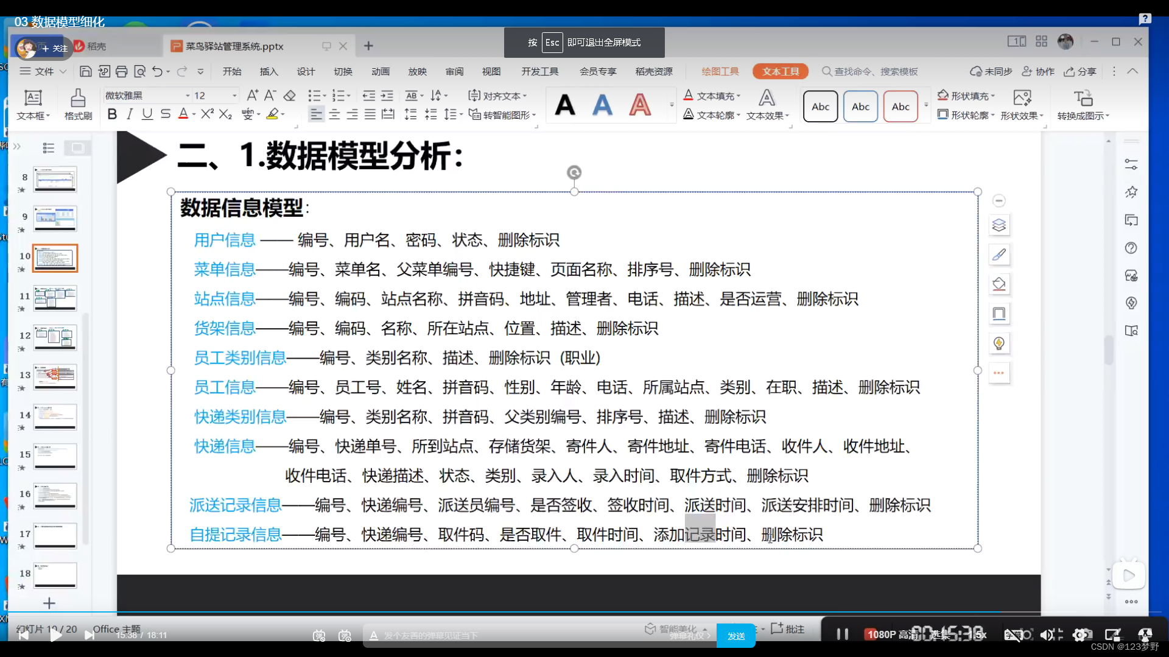This screenshot has height=657, width=1169.
Task: Click the Save icon in quick toolbar
Action: tap(86, 72)
